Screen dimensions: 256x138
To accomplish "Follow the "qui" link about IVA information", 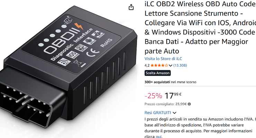I will 159,137.
